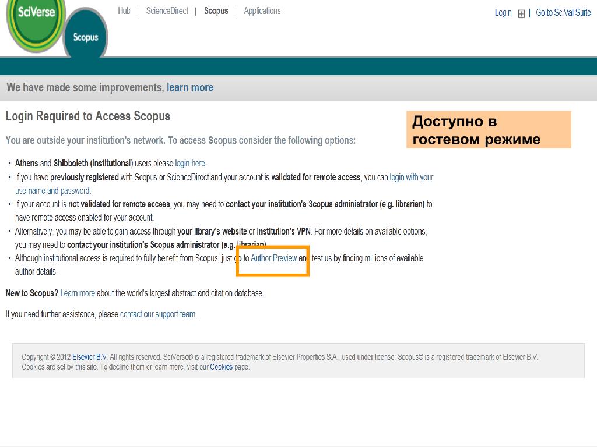Go to SciVal Suite link
Viewport: 597px width, 447px height.
coord(563,13)
